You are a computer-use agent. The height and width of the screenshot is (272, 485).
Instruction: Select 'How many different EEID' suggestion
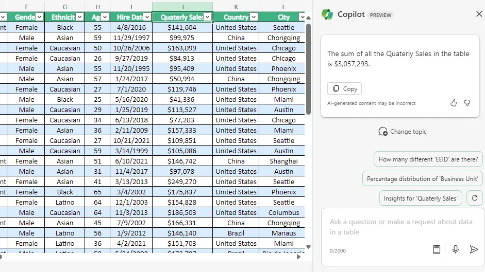coord(428,159)
